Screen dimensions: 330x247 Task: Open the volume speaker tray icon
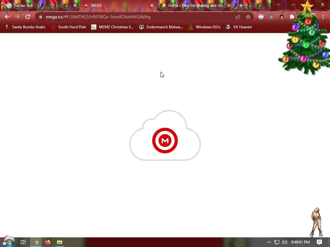(285, 242)
